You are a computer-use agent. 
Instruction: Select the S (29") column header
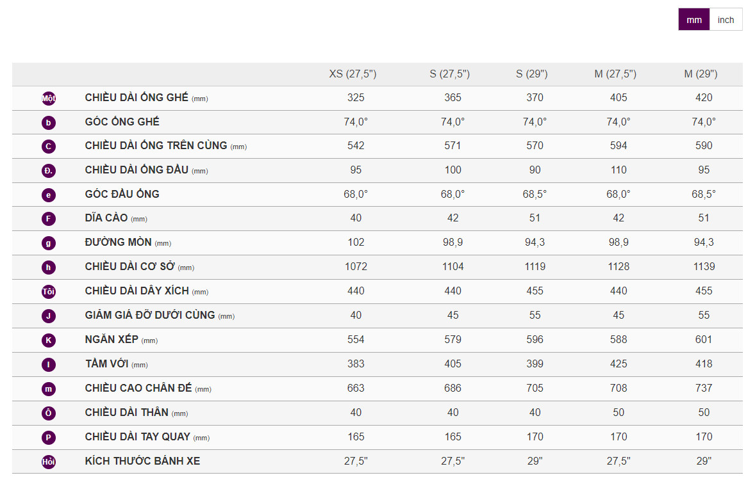pyautogui.click(x=532, y=74)
